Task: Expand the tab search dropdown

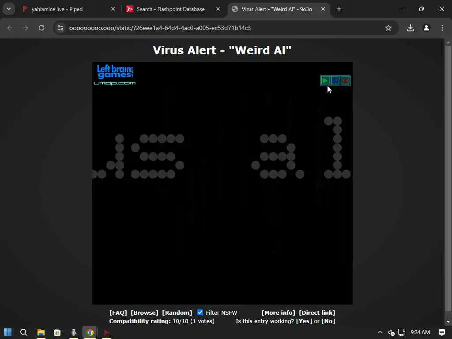Action: pyautogui.click(x=9, y=9)
